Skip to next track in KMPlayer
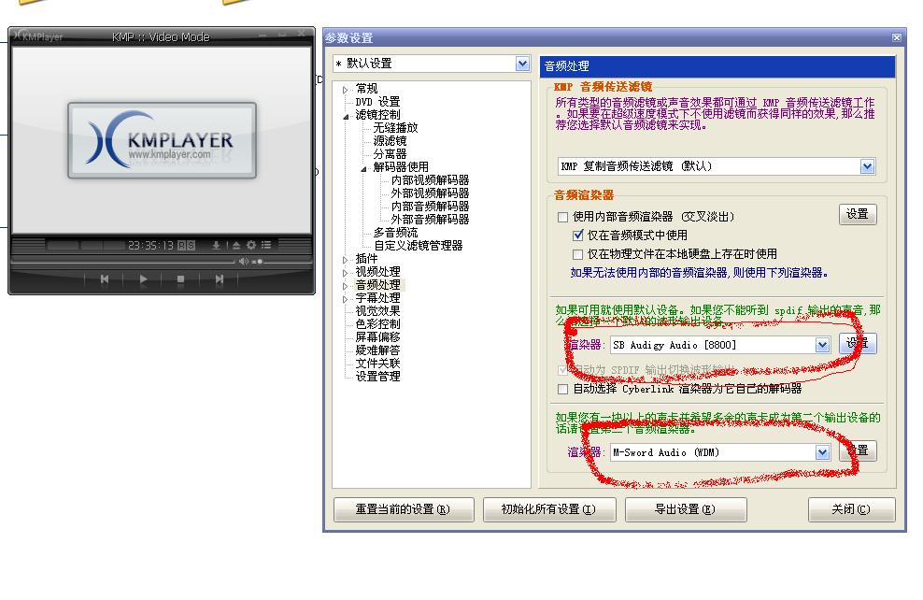923x600 pixels. pyautogui.click(x=219, y=279)
